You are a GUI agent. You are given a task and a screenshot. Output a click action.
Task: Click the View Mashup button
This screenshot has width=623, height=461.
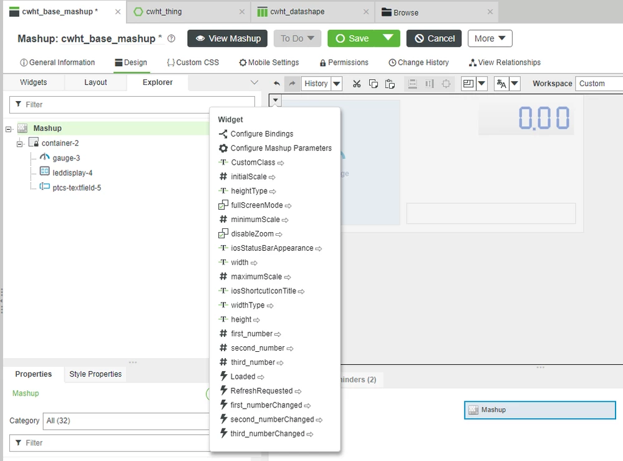click(228, 39)
